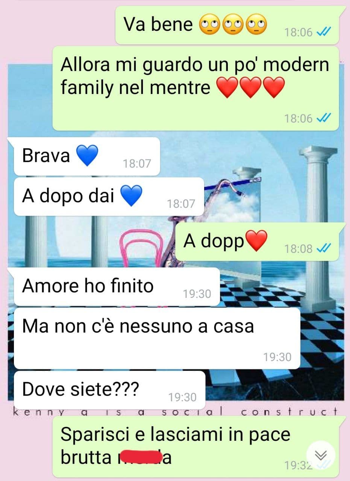Tap read ticks on the 'modern family' message

click(x=323, y=118)
